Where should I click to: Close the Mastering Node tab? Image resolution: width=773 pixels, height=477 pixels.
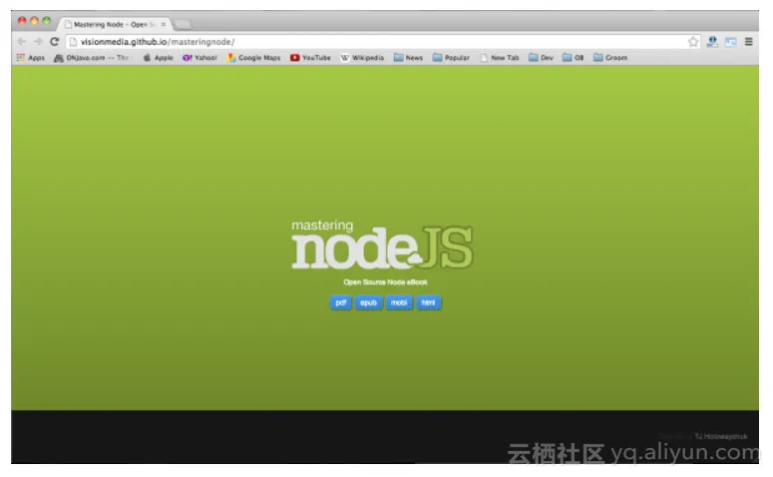coord(164,24)
